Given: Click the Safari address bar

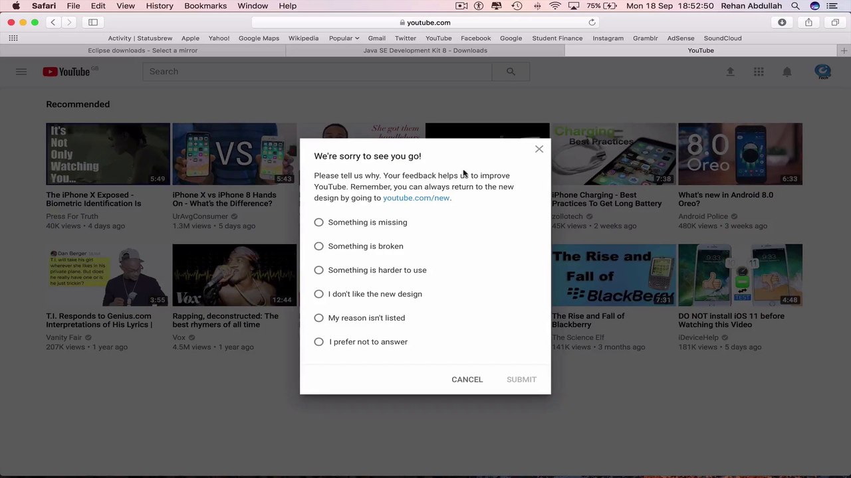Looking at the screenshot, I should [x=425, y=23].
